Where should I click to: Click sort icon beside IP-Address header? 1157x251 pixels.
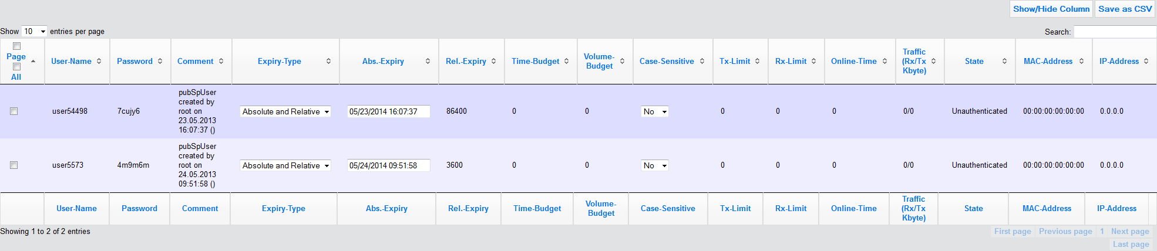(1146, 62)
